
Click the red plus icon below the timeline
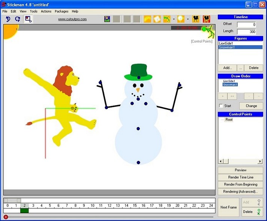[6, 217]
